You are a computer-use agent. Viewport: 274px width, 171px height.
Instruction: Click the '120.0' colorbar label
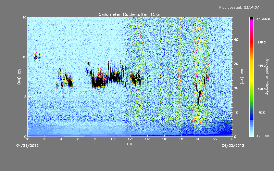click(262, 89)
